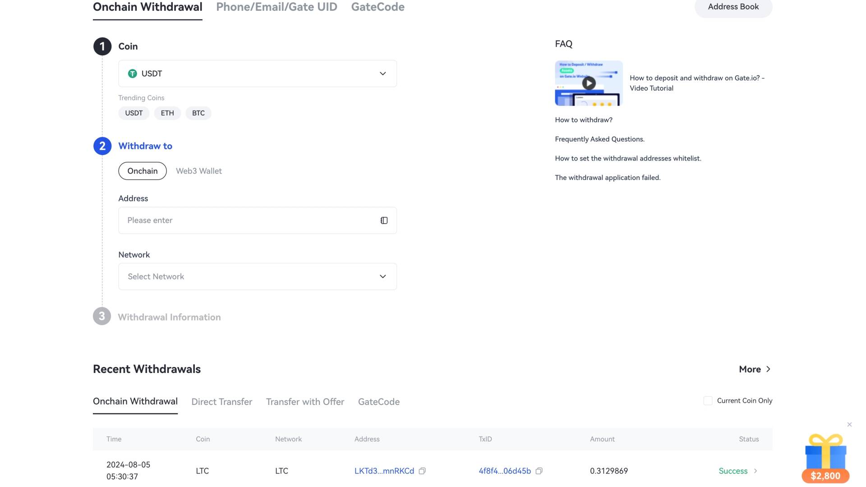Click the paste/clipboard icon in address field
This screenshot has height=487, width=866.
(x=384, y=220)
